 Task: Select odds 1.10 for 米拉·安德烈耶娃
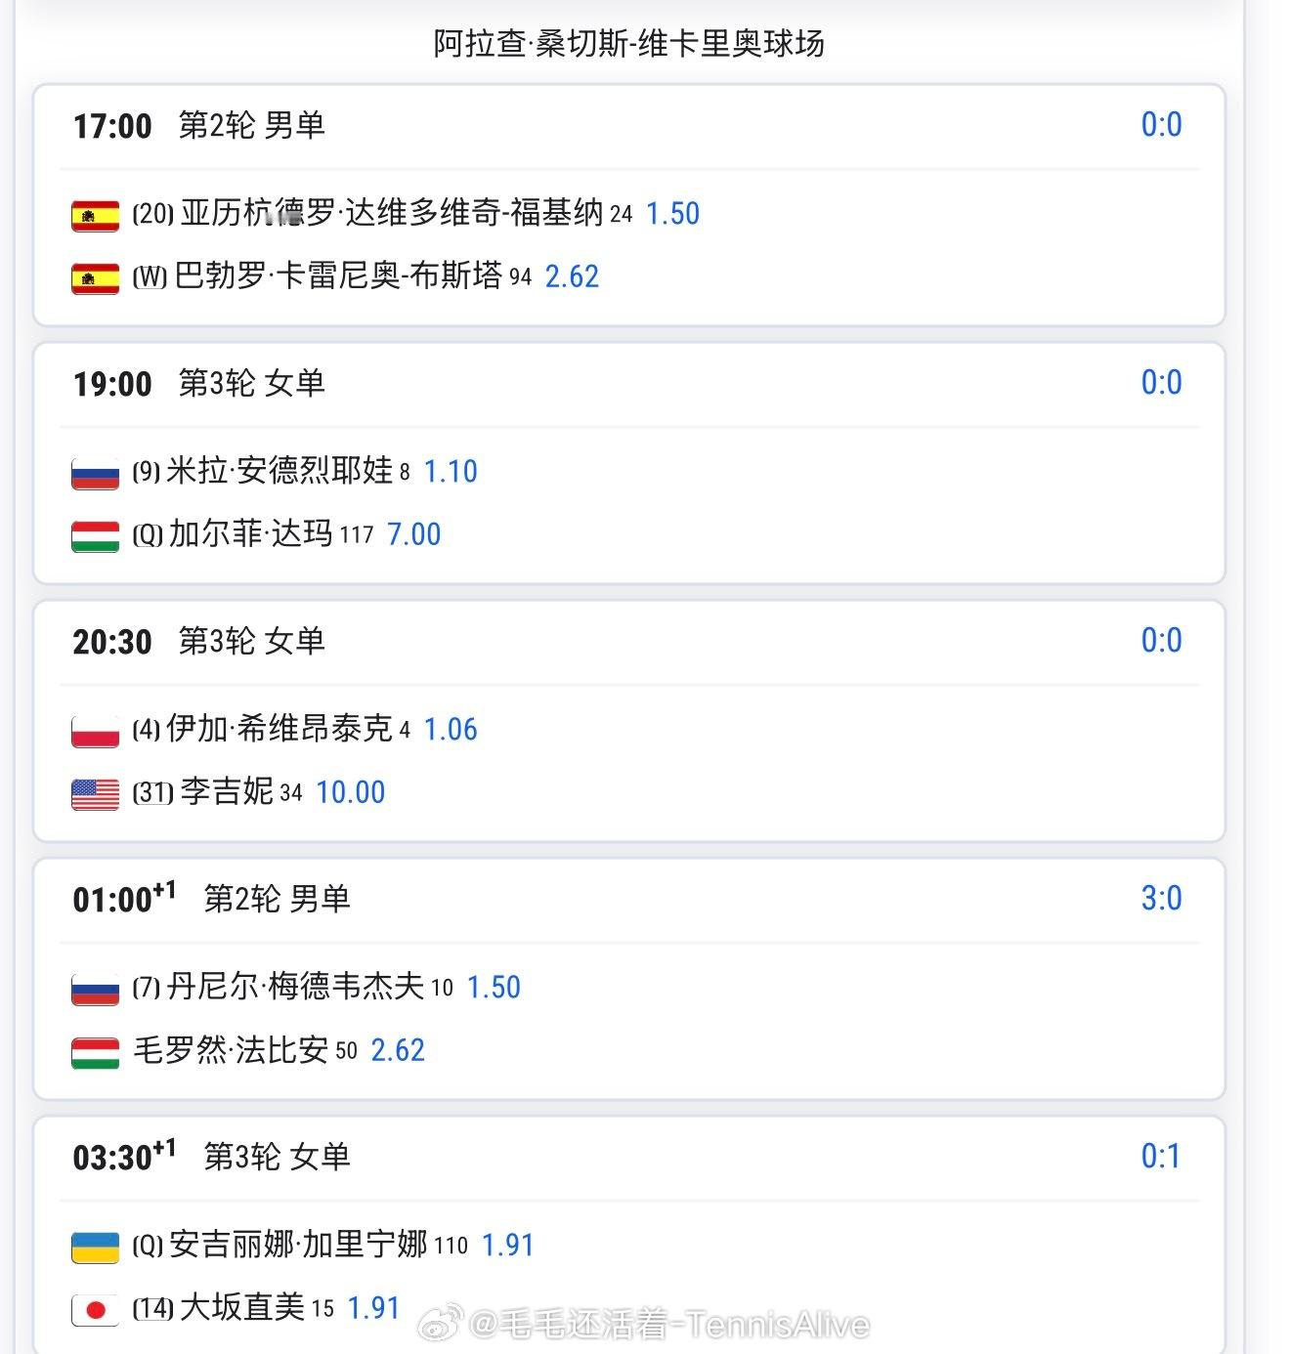tap(451, 472)
